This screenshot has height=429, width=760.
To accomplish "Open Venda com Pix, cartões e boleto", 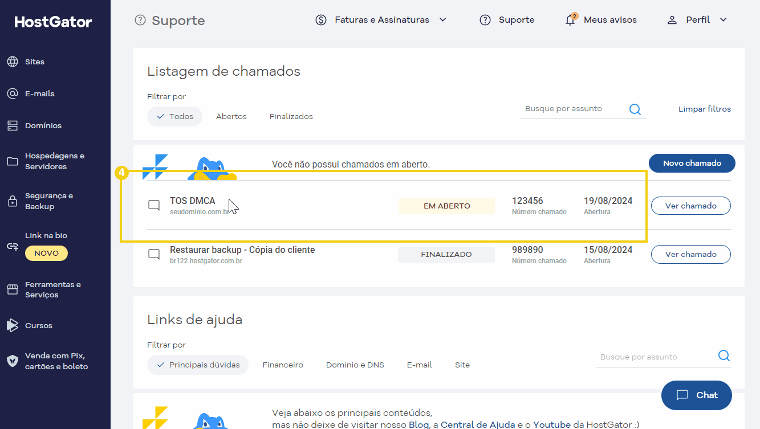I will (x=56, y=361).
